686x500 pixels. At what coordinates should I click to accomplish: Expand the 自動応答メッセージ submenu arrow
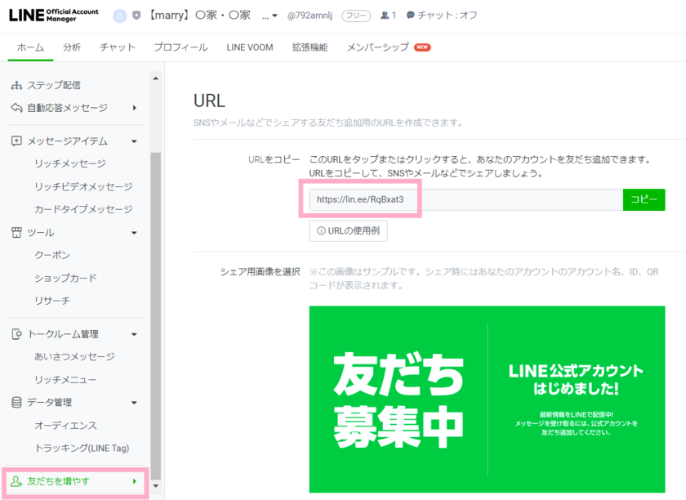[x=134, y=108]
